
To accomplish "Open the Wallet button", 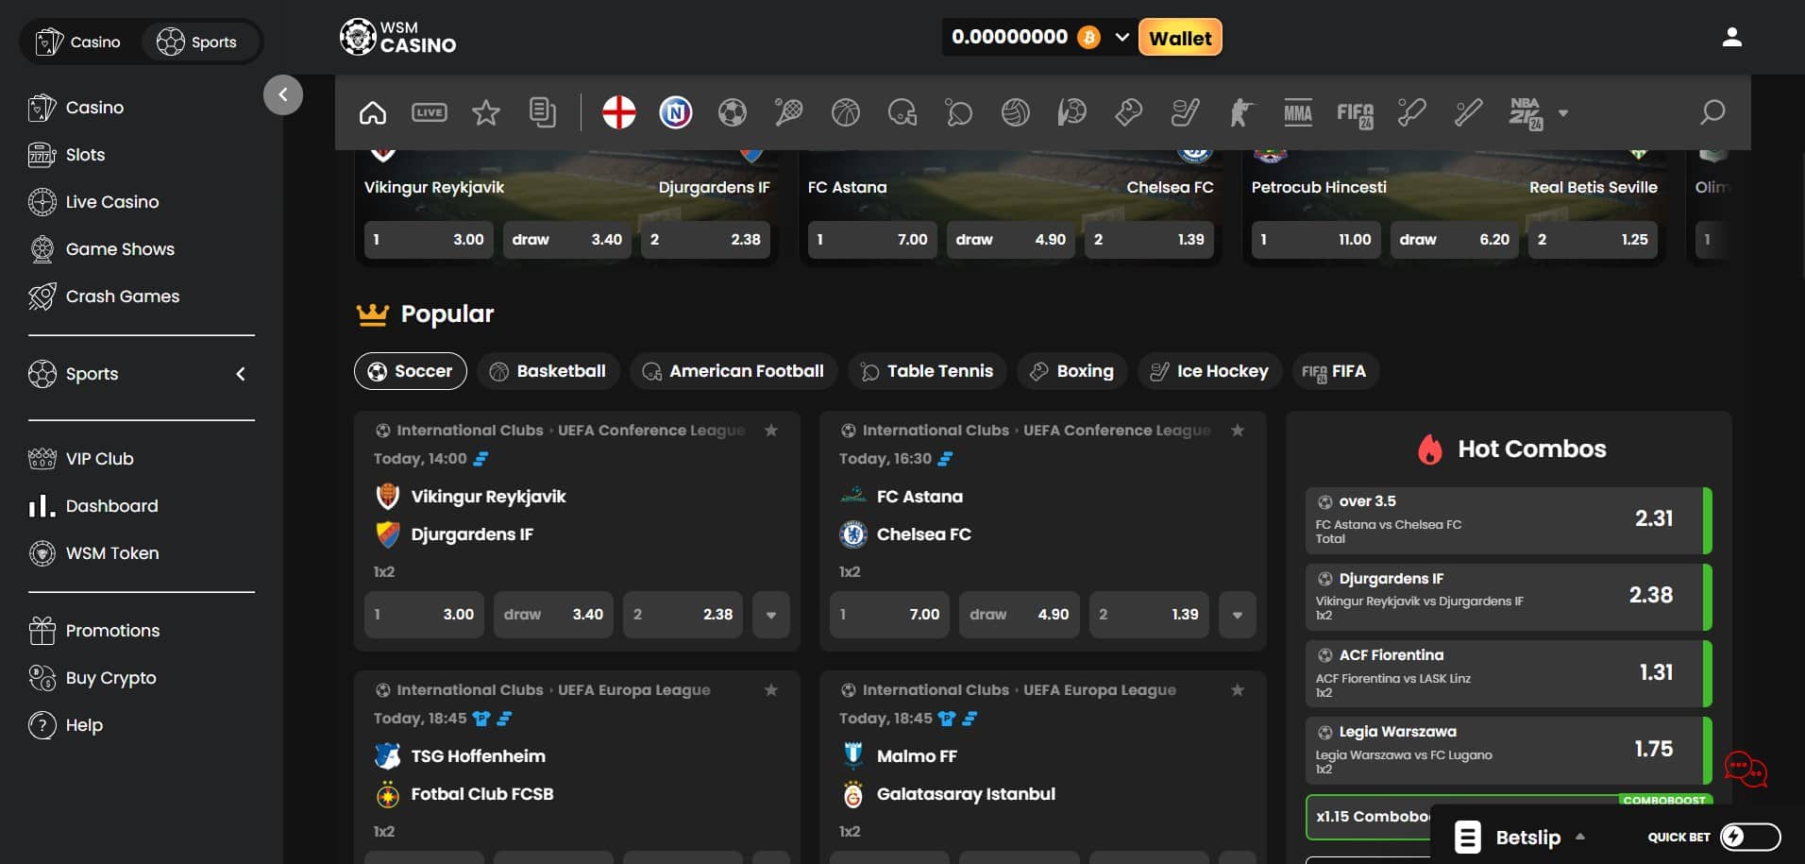I will [x=1180, y=38].
